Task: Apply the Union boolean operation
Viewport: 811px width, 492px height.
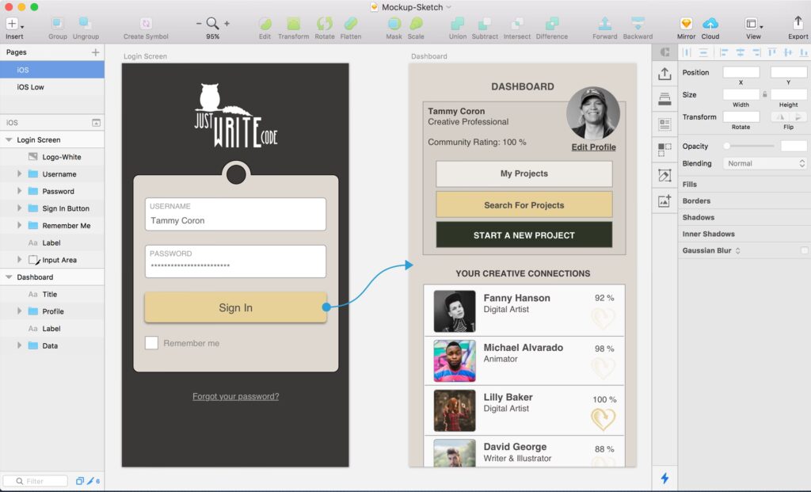Action: coord(458,25)
